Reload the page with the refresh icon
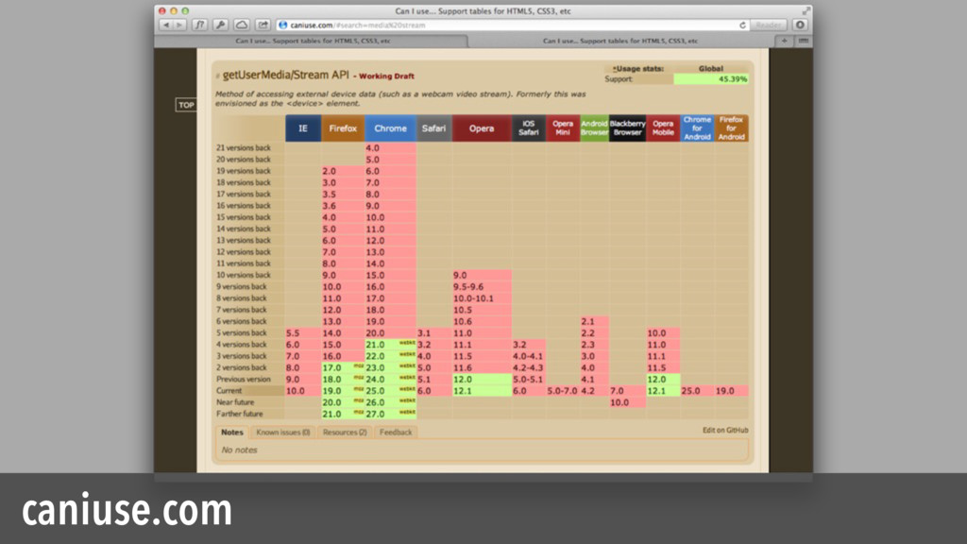 point(742,25)
